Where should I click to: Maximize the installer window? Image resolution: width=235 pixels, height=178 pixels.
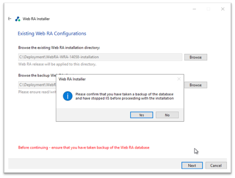pyautogui.click(x=208, y=9)
